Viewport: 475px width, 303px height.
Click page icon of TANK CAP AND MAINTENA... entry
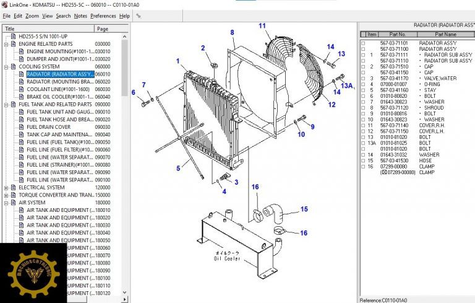21,134
